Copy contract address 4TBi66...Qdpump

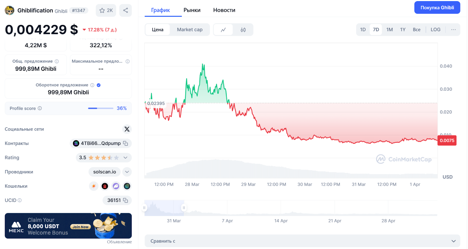click(x=125, y=143)
